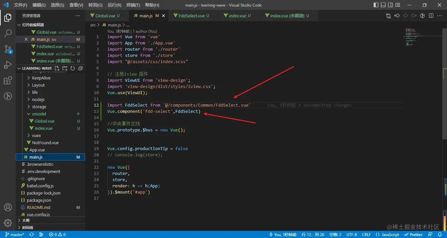Open the Run and Debug view
The width and height of the screenshot is (447, 238).
click(8, 65)
